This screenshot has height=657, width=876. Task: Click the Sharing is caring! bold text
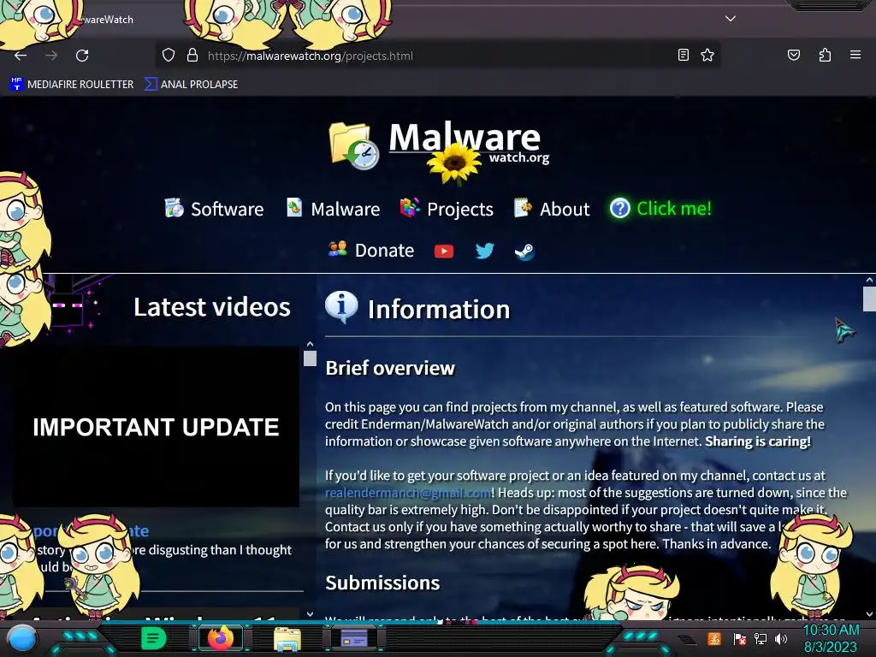pyautogui.click(x=758, y=441)
